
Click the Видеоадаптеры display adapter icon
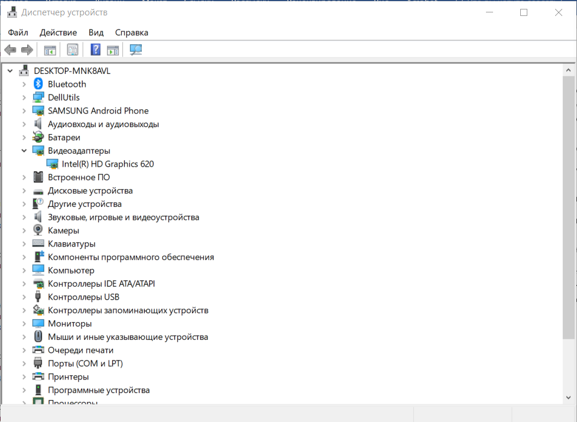38,151
